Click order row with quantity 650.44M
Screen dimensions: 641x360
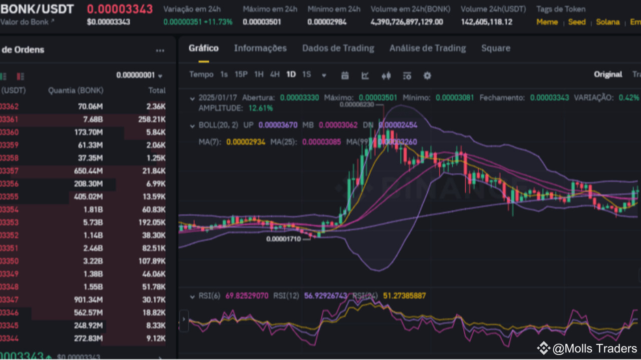[83, 171]
